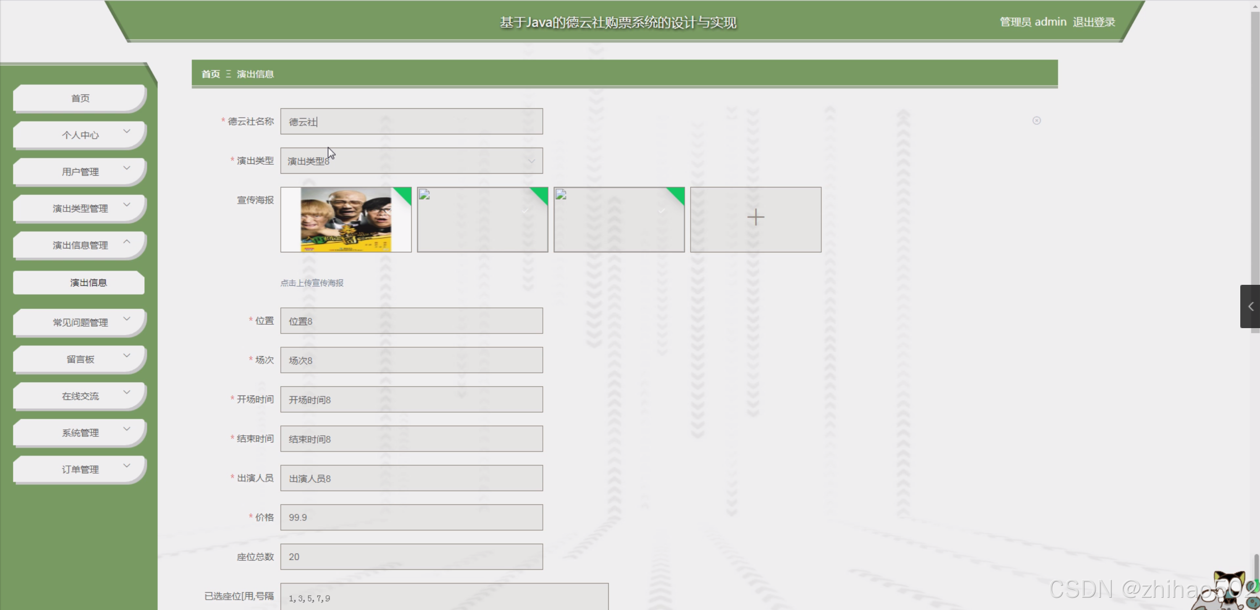Viewport: 1260px width, 610px height.
Task: Open the 首页 sidebar item
Action: [80, 98]
